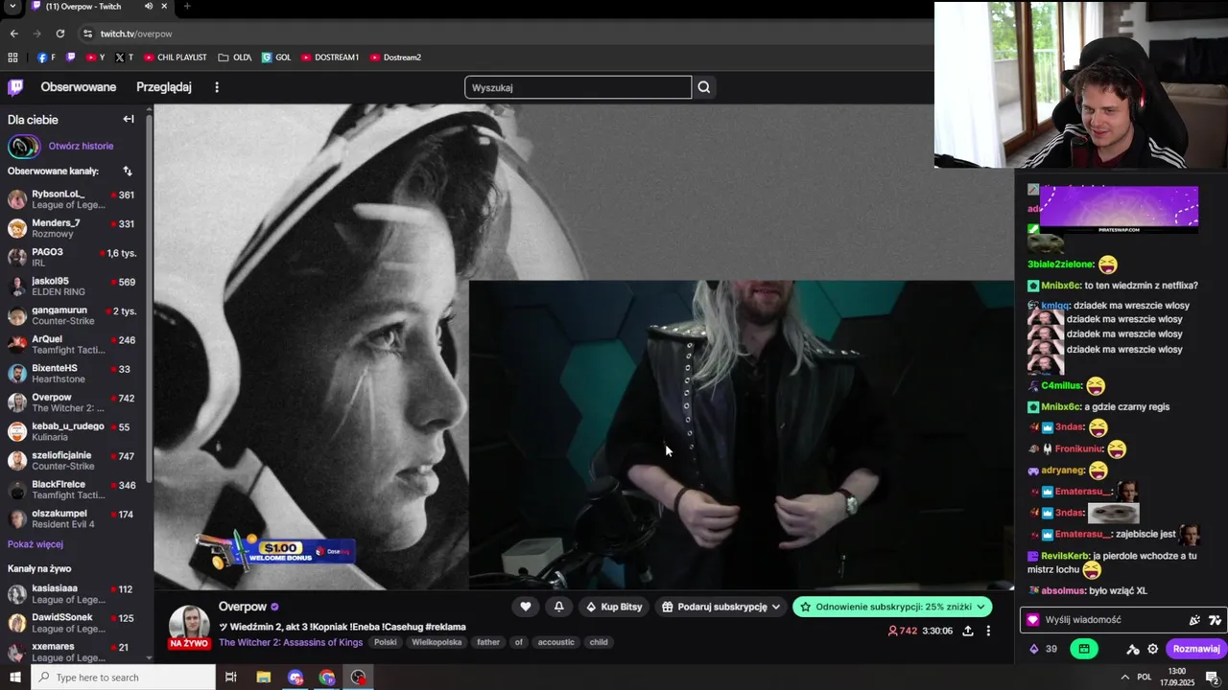This screenshot has width=1228, height=690.
Task: Toggle the heart follow button
Action: click(526, 607)
